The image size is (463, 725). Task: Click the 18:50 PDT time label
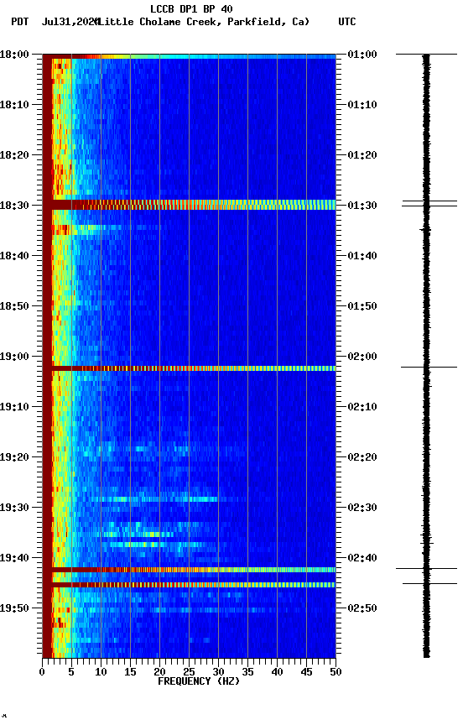pos(14,306)
